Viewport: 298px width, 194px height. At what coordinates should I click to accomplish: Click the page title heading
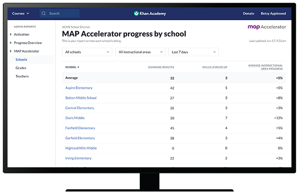(x=124, y=34)
